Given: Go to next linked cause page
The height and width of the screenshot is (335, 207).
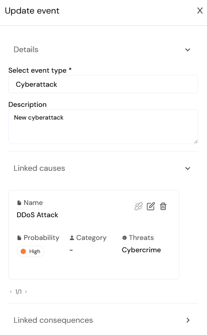Looking at the screenshot, I should [x=26, y=292].
